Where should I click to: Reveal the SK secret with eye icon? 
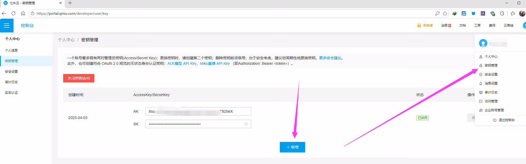(x=246, y=124)
